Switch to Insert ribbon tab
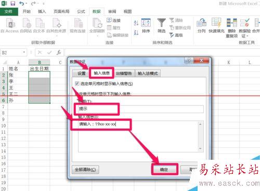Image resolution: width=260 pixels, height=191 pixels. point(42,11)
